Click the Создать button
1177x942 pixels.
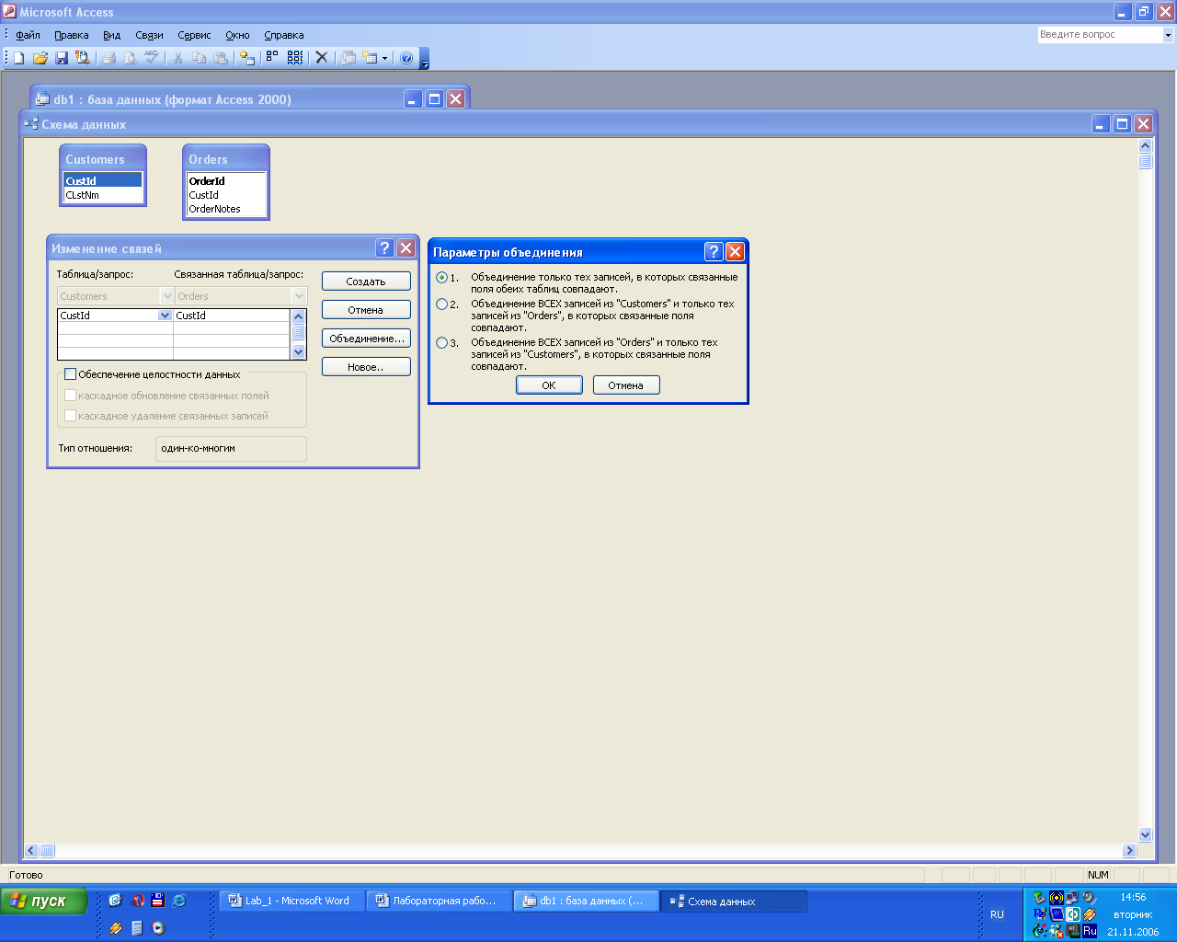[x=366, y=281]
